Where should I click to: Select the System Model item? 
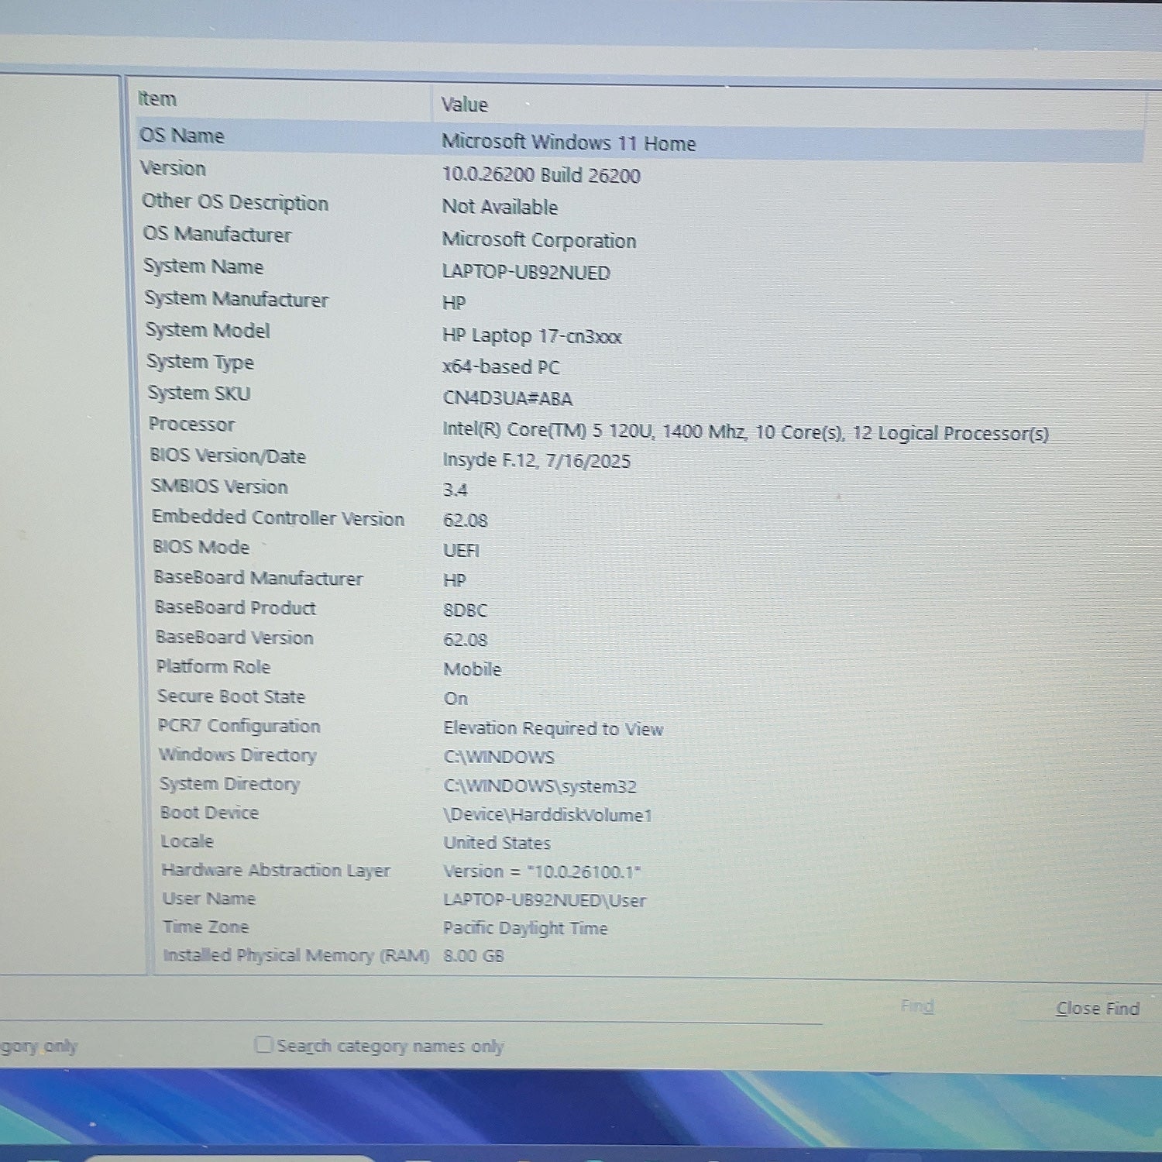(x=208, y=331)
